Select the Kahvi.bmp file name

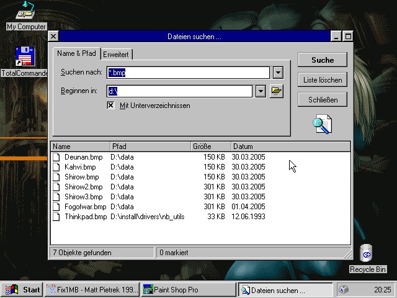pos(80,167)
